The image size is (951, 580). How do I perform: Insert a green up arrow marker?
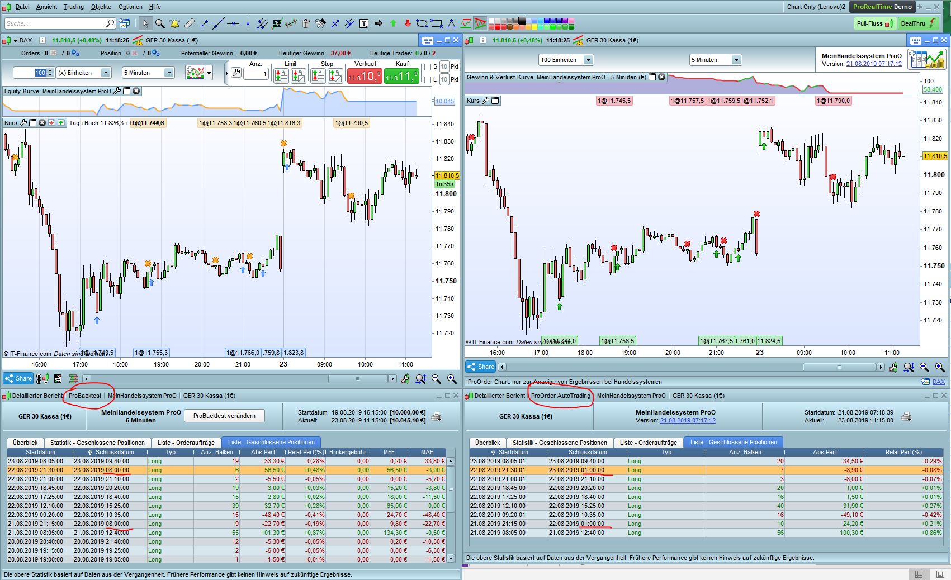pyautogui.click(x=393, y=23)
